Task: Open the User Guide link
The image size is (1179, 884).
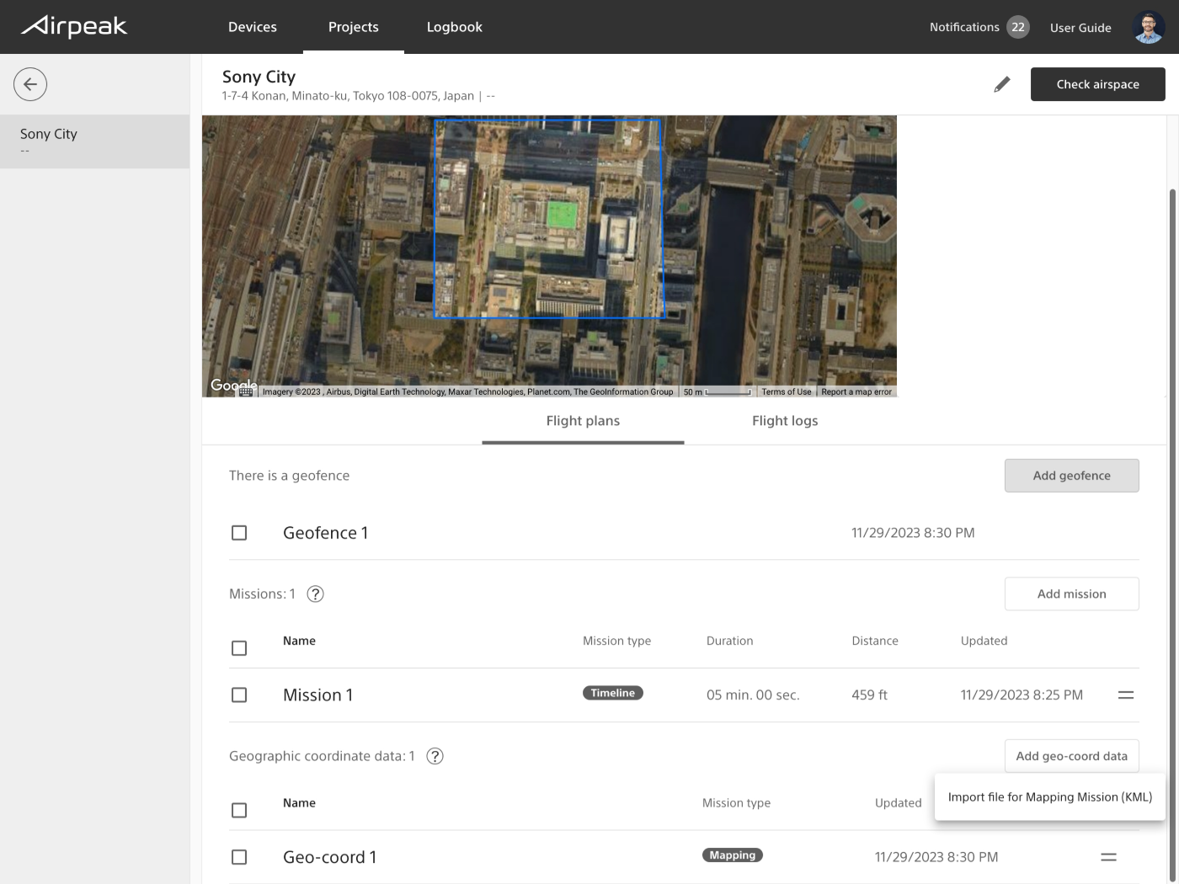Action: point(1080,28)
